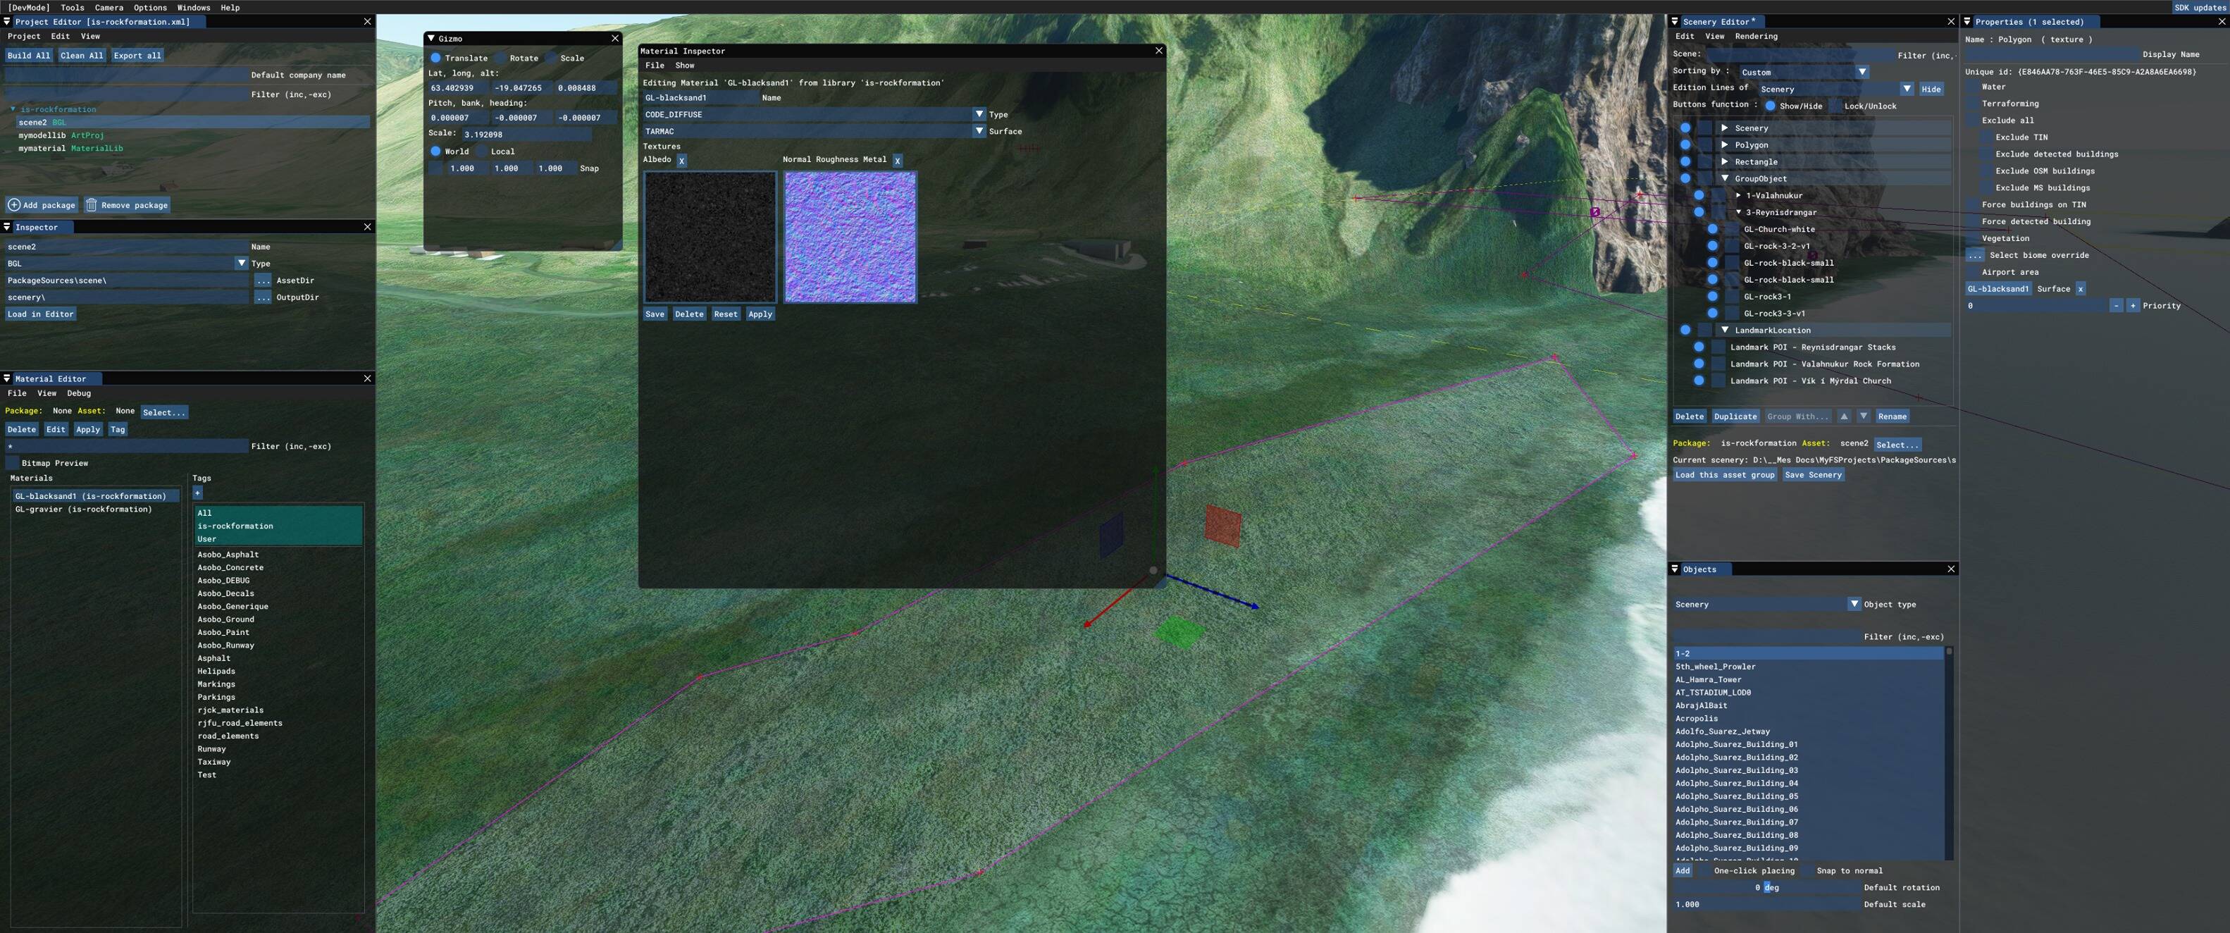Click the Save Scenery button
This screenshot has height=933, width=2230.
pos(1813,474)
